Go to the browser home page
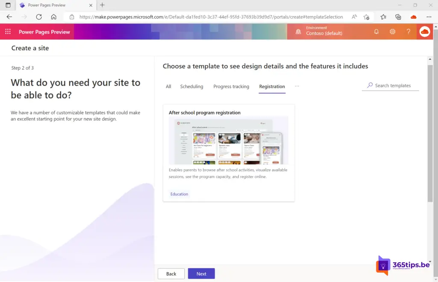Viewport: 438px width, 282px height. (x=53, y=17)
